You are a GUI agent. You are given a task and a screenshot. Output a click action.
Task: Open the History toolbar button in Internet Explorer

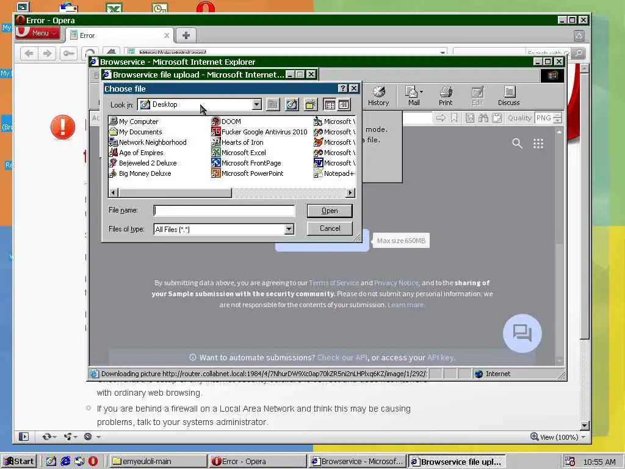378,96
